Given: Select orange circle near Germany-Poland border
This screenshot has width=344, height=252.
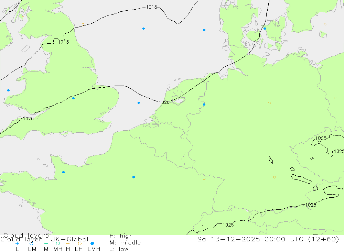Looking at the screenshot, I should 335,98.
